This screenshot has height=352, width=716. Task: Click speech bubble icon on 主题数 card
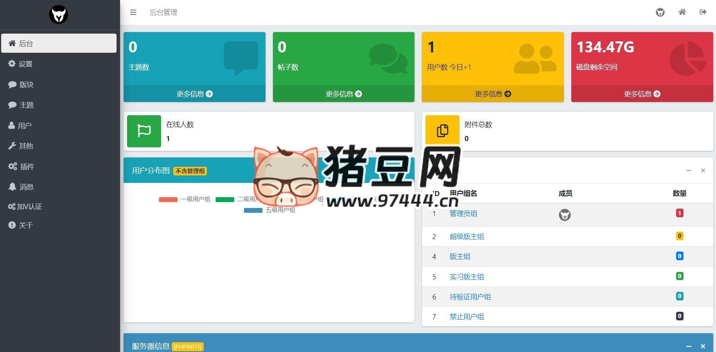point(241,58)
